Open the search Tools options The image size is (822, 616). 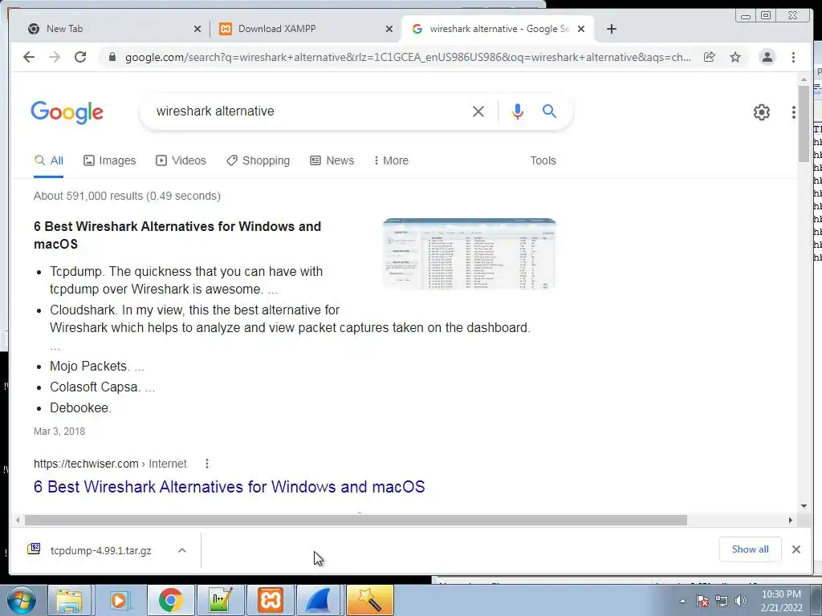[543, 160]
